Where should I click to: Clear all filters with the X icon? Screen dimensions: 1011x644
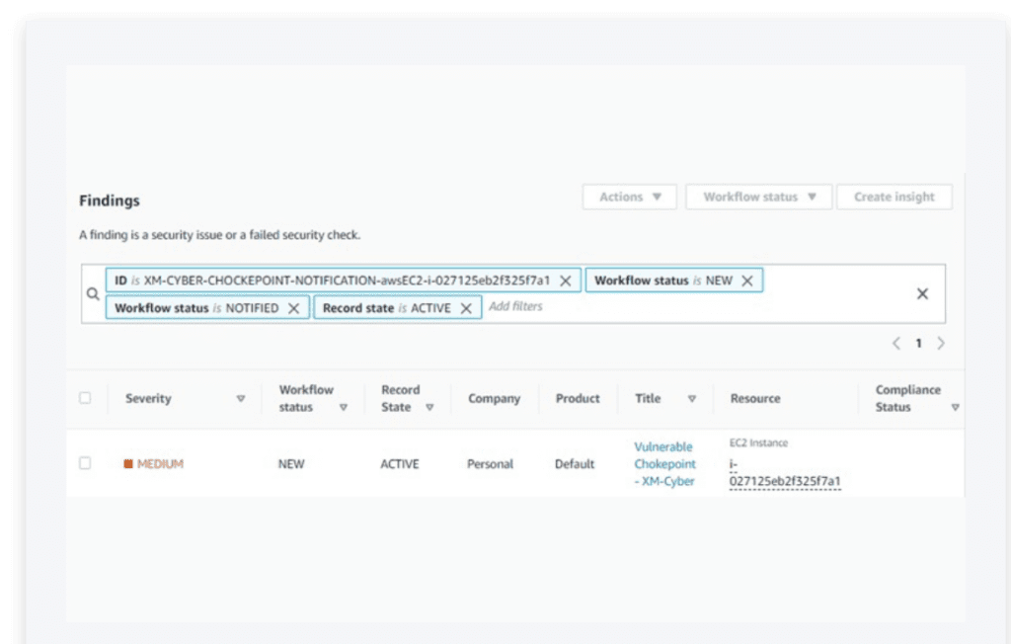[921, 293]
